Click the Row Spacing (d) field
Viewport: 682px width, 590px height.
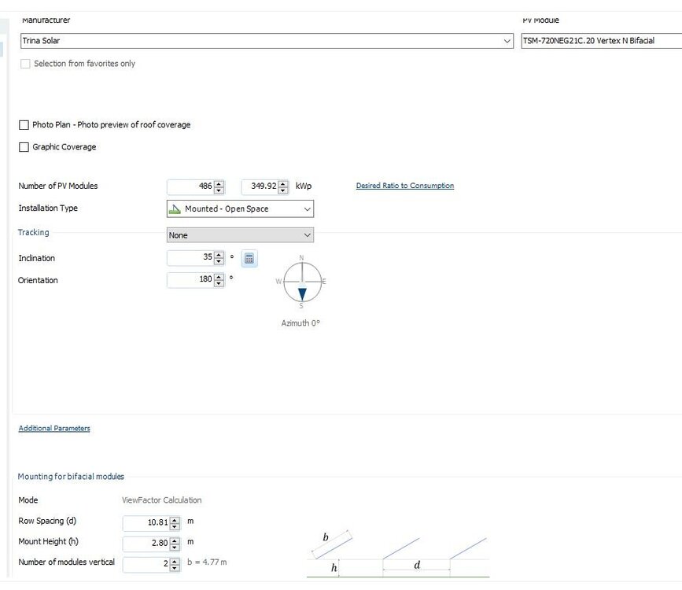146,522
